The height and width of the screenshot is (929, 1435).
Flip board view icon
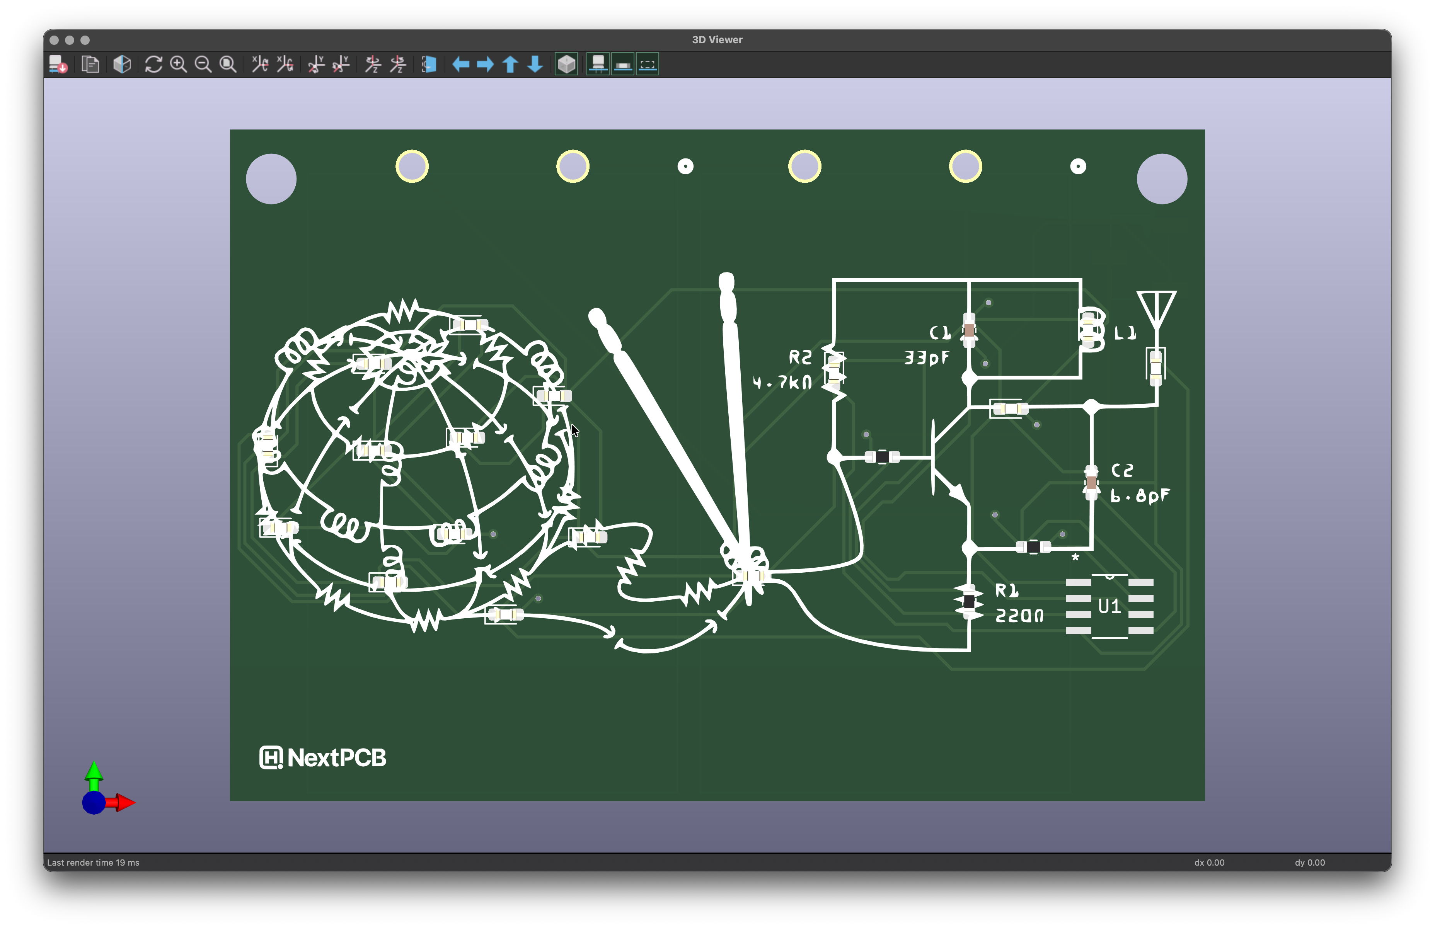[429, 64]
